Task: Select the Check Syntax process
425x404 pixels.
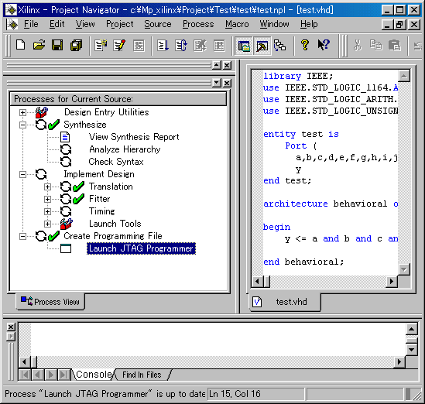Action: click(x=116, y=162)
